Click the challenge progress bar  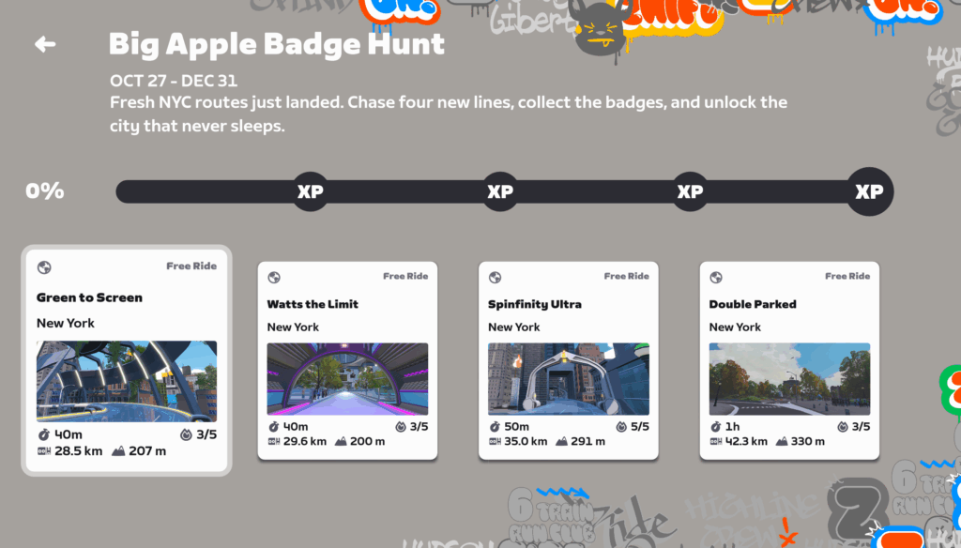click(x=504, y=191)
